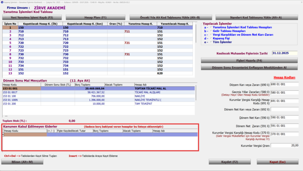The height and width of the screenshot is (171, 303).
Task: Select option e Tüm İşlemler
Action: [x=211, y=42]
